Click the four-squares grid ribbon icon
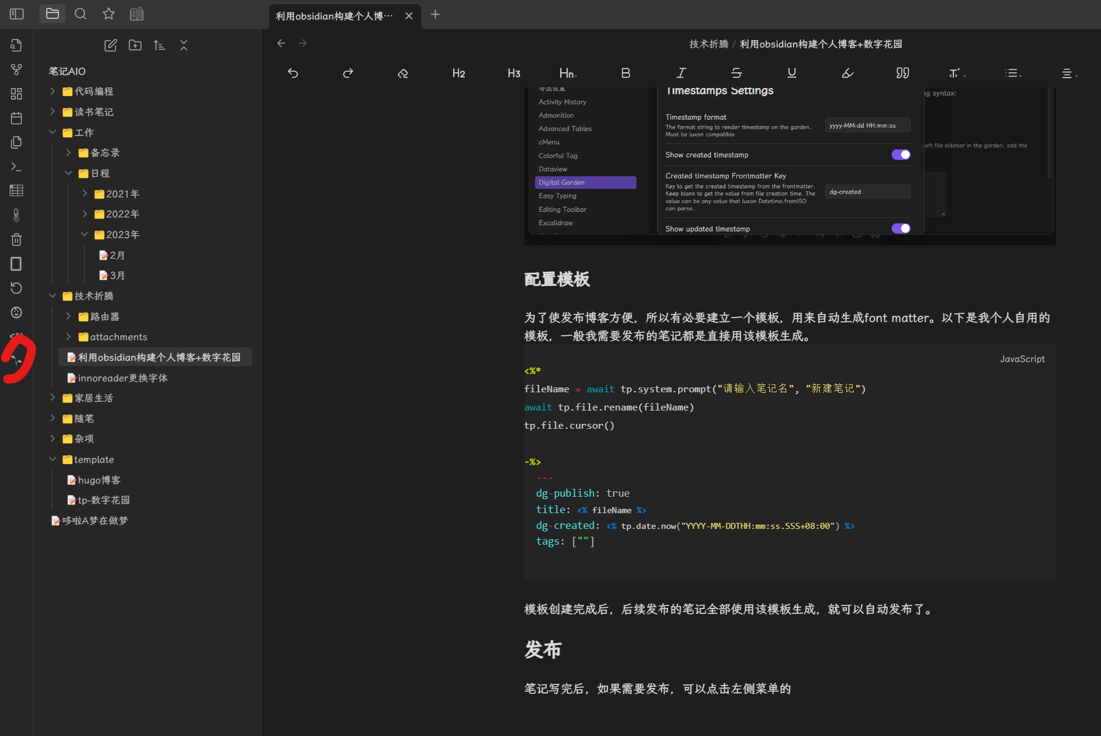1101x736 pixels. click(x=16, y=94)
